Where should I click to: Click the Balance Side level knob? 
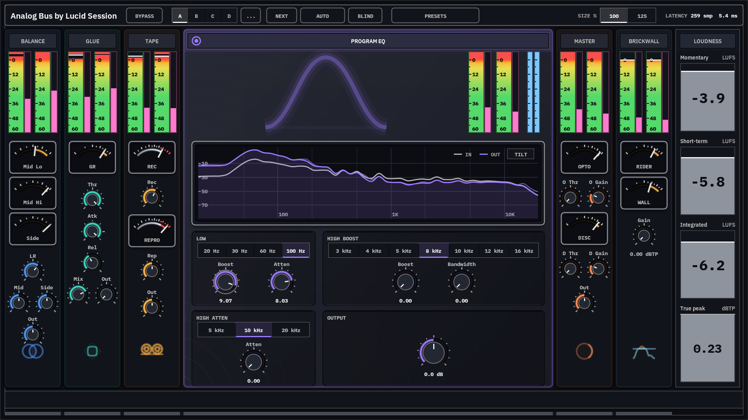(x=47, y=303)
